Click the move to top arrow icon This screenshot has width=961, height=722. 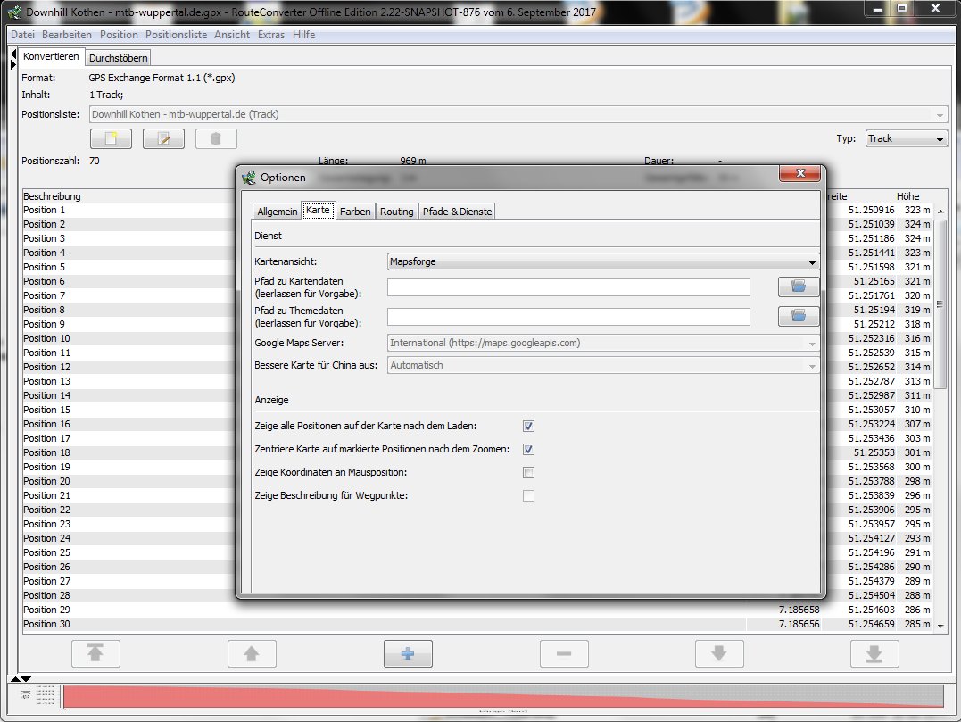point(95,654)
